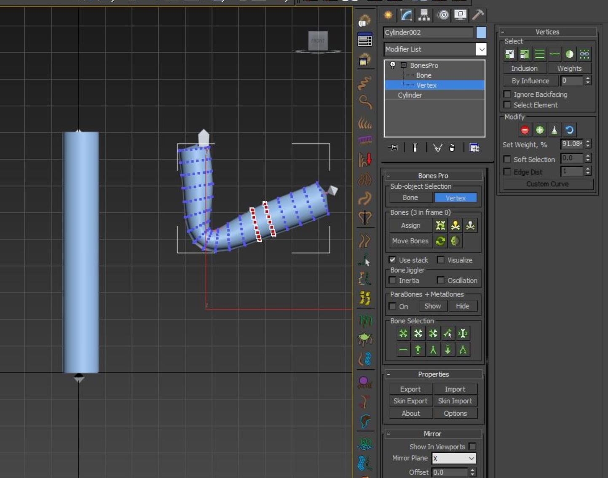Click bone icon next to Assign
Viewport: 608px width, 478px height.
point(440,225)
